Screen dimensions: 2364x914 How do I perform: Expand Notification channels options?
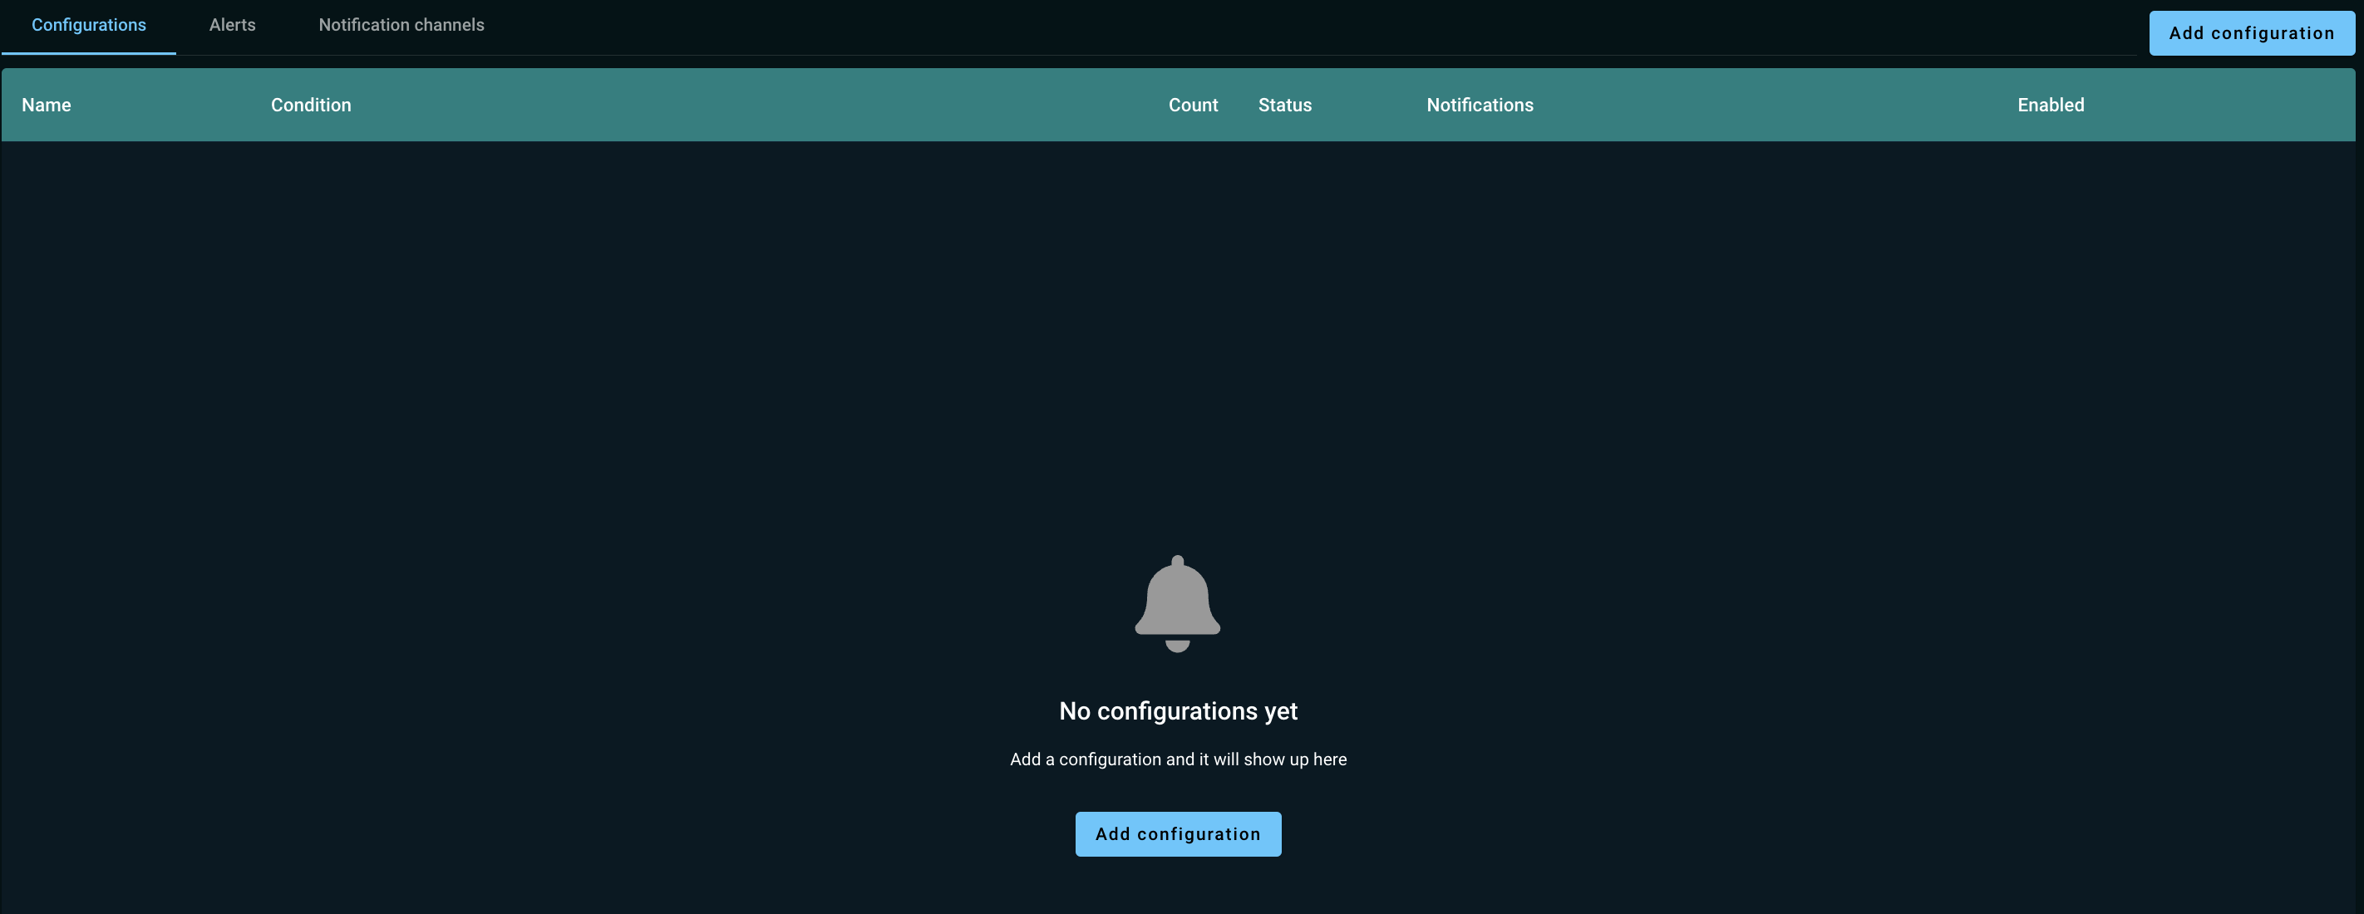click(x=401, y=24)
